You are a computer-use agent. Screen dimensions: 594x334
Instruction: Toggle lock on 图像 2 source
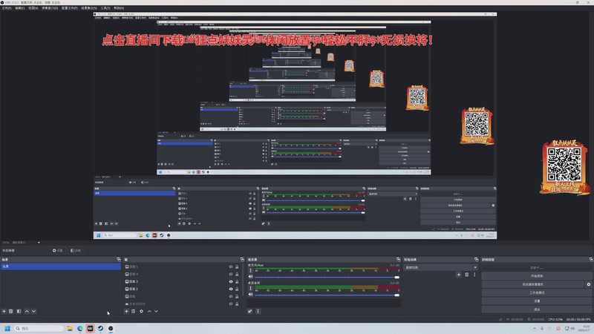click(237, 289)
